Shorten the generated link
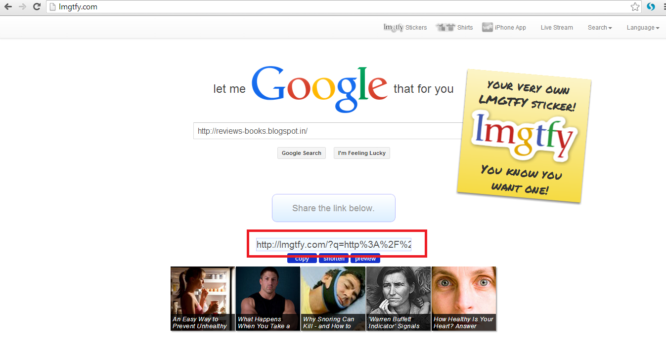 click(x=334, y=258)
